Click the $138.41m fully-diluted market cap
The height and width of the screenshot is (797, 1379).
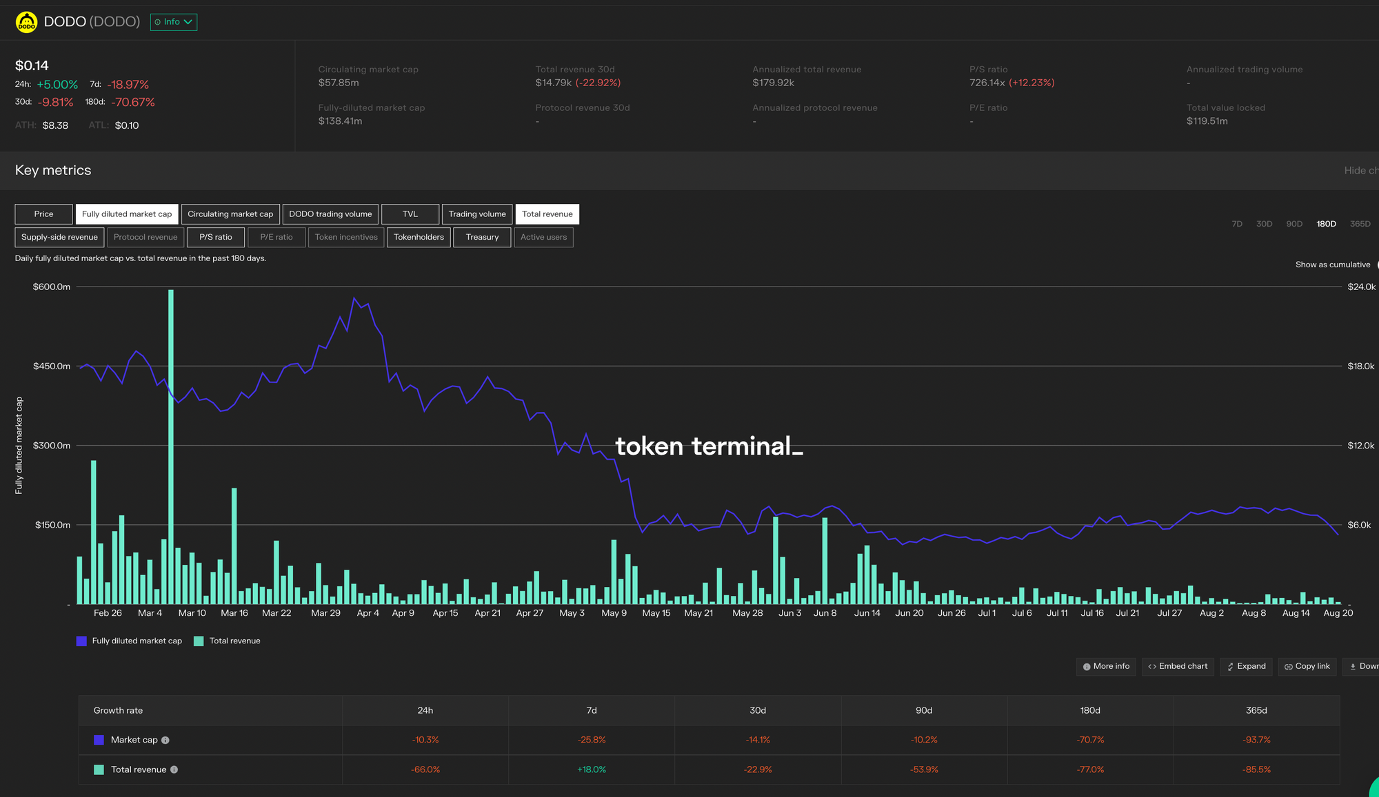340,121
